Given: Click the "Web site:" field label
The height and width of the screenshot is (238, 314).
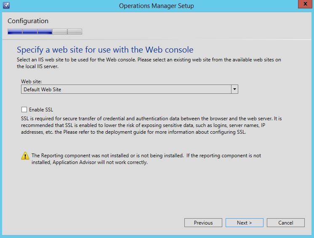Looking at the screenshot, I should 32,80.
